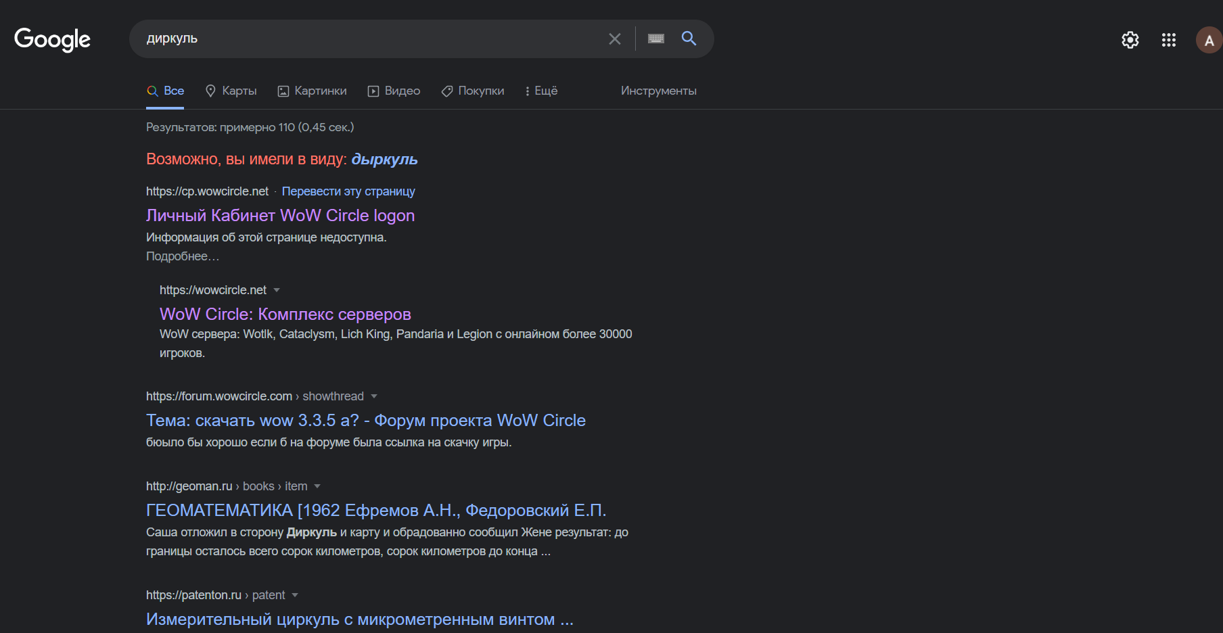Expand options arrow next to wowcircle.net
This screenshot has width=1223, height=633.
click(277, 290)
